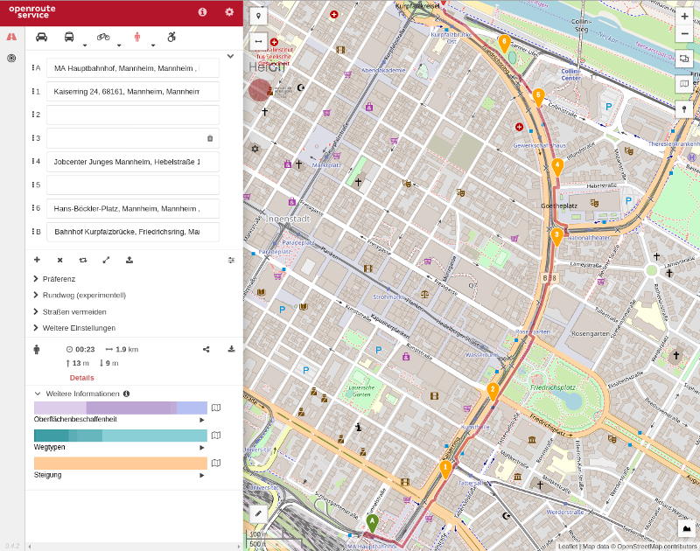Click the diagonal arrows fit-route icon
This screenshot has height=551, width=700.
(106, 260)
